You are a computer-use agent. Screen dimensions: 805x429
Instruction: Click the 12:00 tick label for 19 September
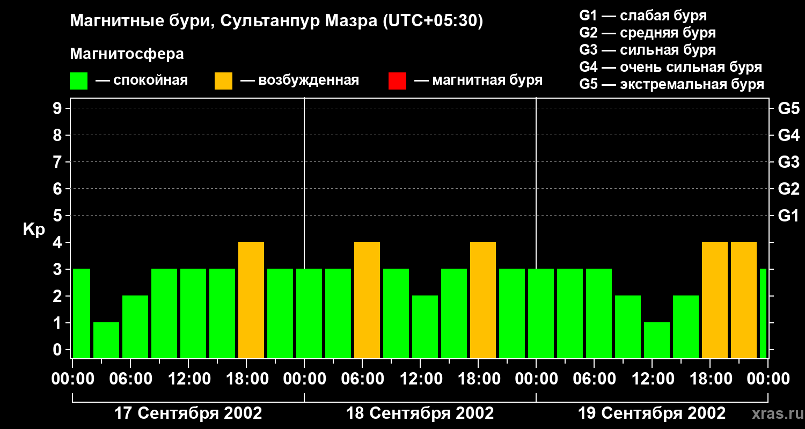652,379
